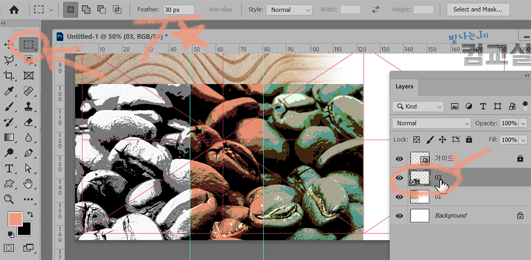
Task: Select the Untitled-1 document tab
Action: pyautogui.click(x=117, y=37)
